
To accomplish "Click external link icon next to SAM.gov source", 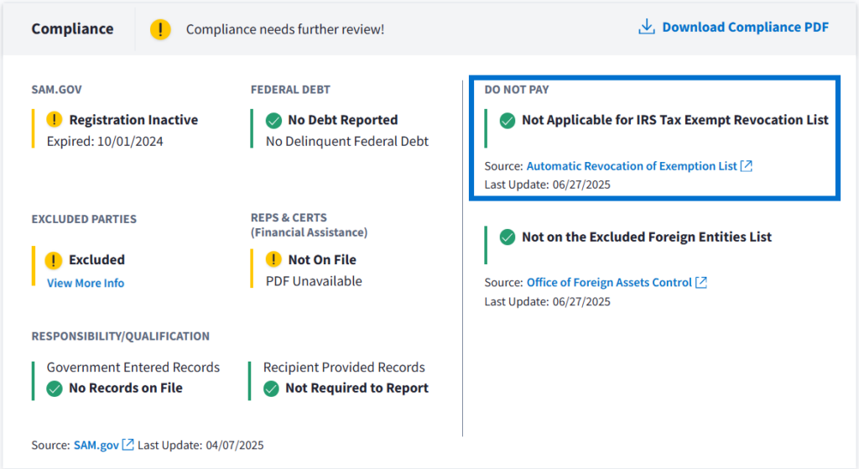I will tap(128, 445).
